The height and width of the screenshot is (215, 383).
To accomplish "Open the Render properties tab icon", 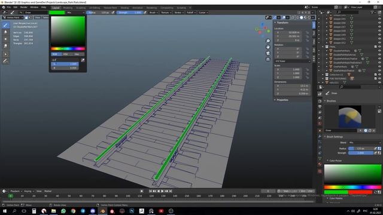I will click(320, 101).
